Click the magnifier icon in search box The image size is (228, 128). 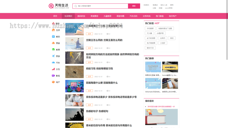pos(75,6)
